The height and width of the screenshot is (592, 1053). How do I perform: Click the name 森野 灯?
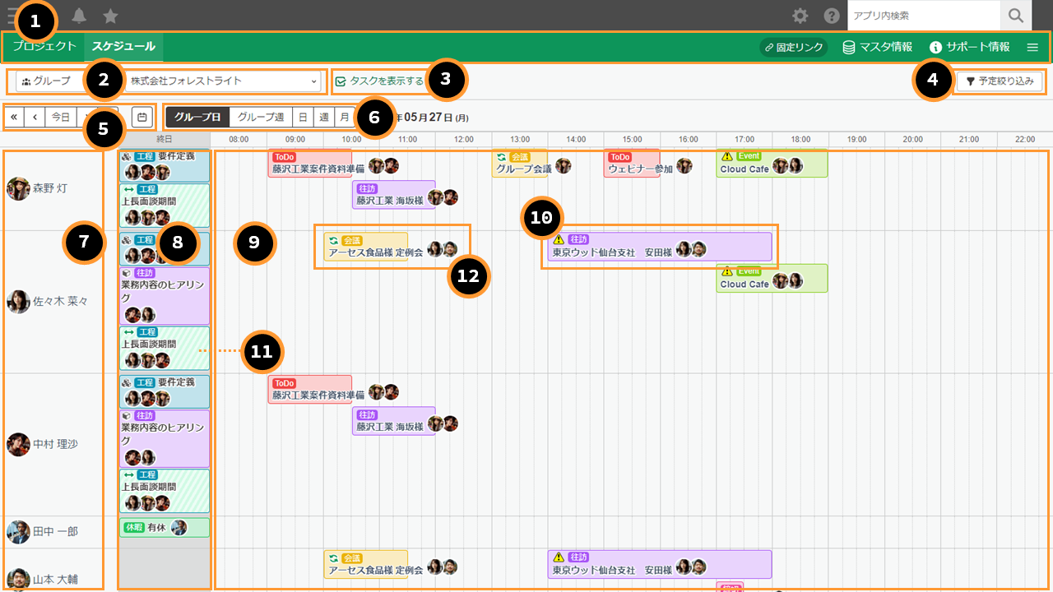[x=50, y=188]
